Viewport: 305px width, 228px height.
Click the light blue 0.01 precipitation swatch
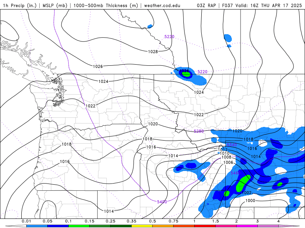37,226
